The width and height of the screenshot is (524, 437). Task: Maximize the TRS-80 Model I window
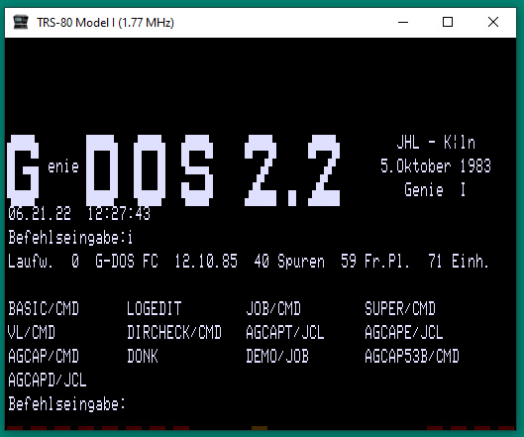point(448,23)
